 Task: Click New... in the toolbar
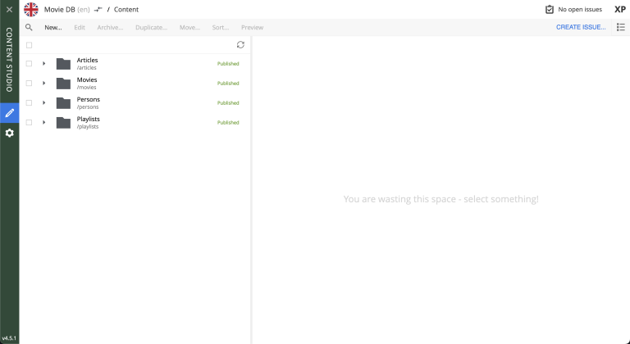coord(53,27)
